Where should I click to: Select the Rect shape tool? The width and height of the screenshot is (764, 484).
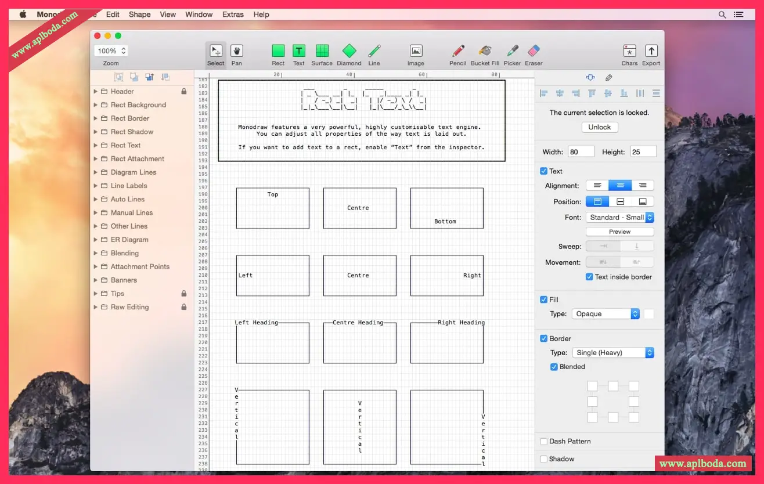pyautogui.click(x=278, y=51)
